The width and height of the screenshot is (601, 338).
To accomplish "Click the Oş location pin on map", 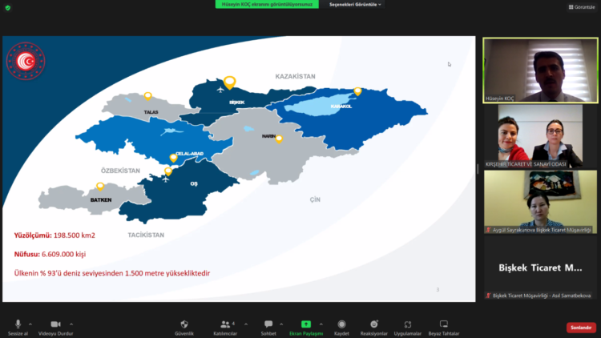I will click(168, 171).
